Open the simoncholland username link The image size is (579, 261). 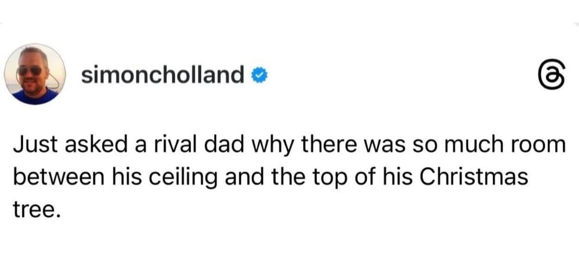162,75
